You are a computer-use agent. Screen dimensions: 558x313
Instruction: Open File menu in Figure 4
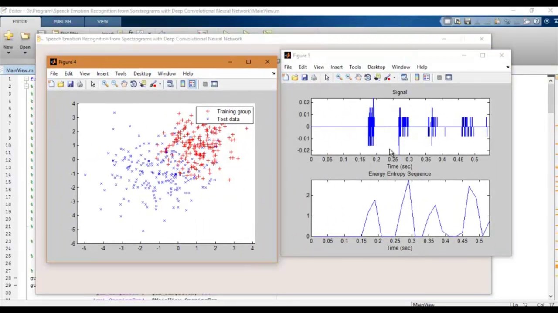pyautogui.click(x=54, y=73)
